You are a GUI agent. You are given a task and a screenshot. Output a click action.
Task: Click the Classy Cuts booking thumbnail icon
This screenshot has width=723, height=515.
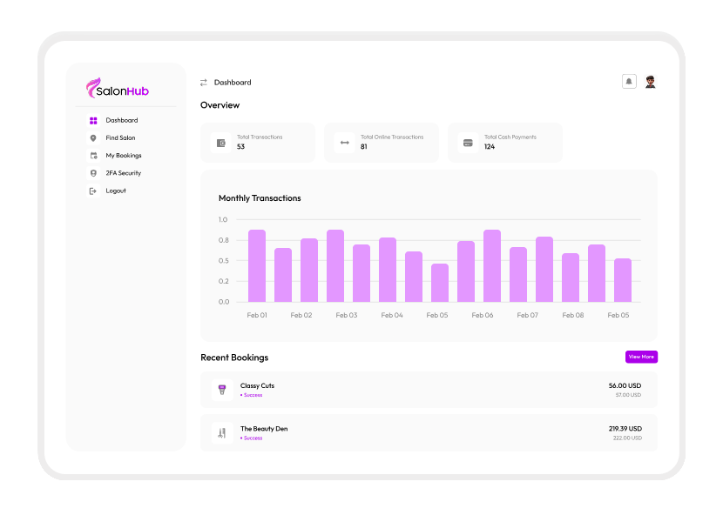(222, 390)
